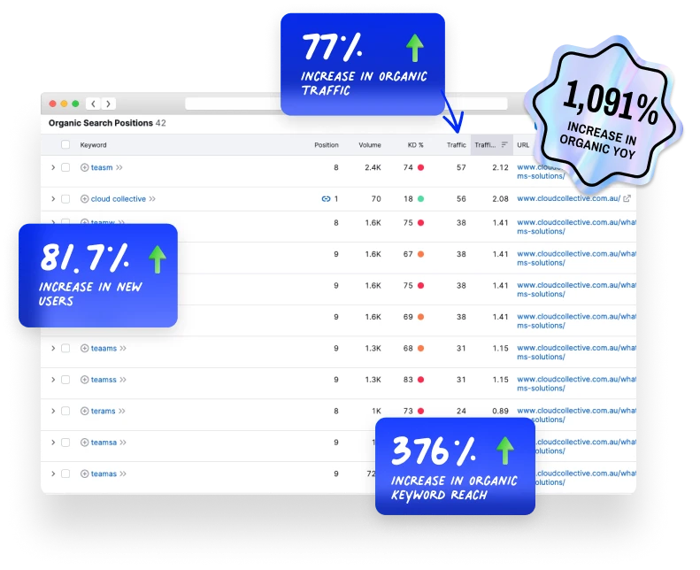Open the teamsa keyword link
Screen dimensions: 700x570
tap(104, 443)
